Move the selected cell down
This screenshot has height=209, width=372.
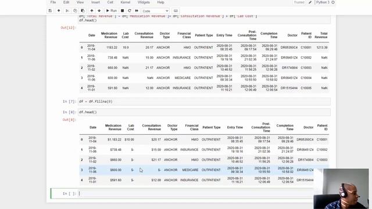[99, 11]
